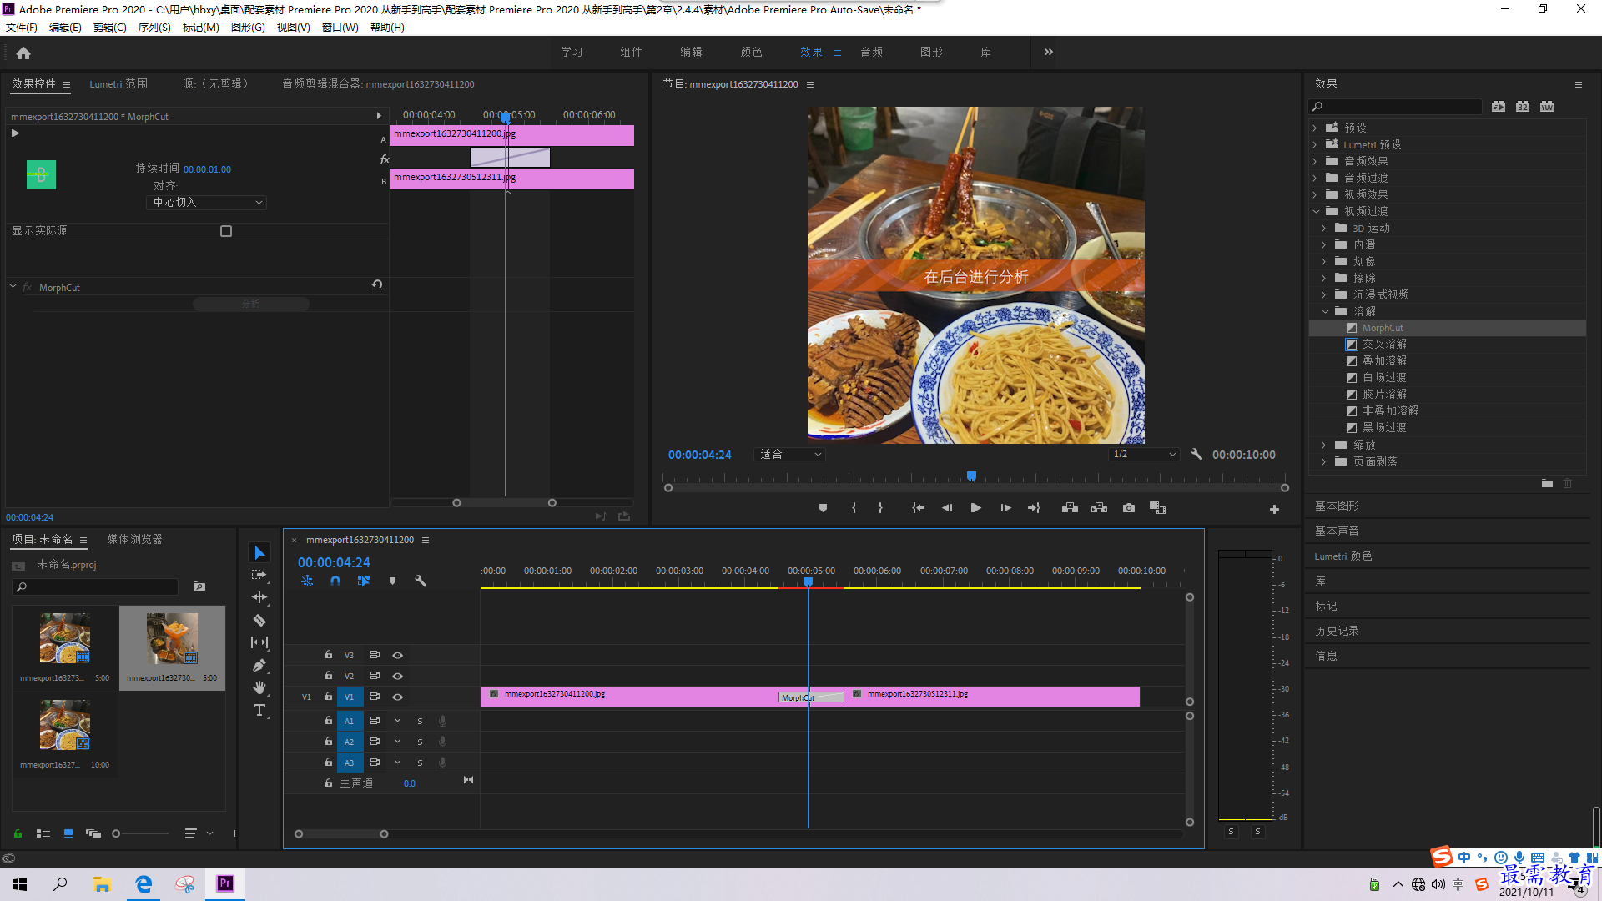Toggle A3 track targeting

coord(350,763)
